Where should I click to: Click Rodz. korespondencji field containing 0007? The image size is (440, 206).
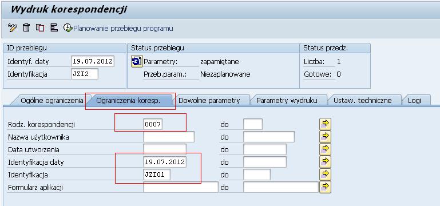tap(153, 124)
